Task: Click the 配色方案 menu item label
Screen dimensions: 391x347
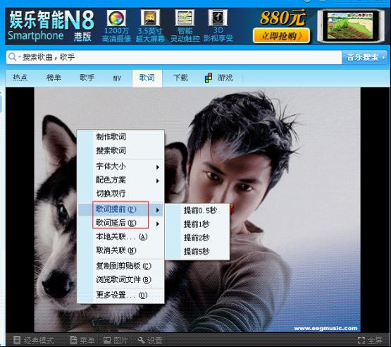Action: [x=111, y=180]
